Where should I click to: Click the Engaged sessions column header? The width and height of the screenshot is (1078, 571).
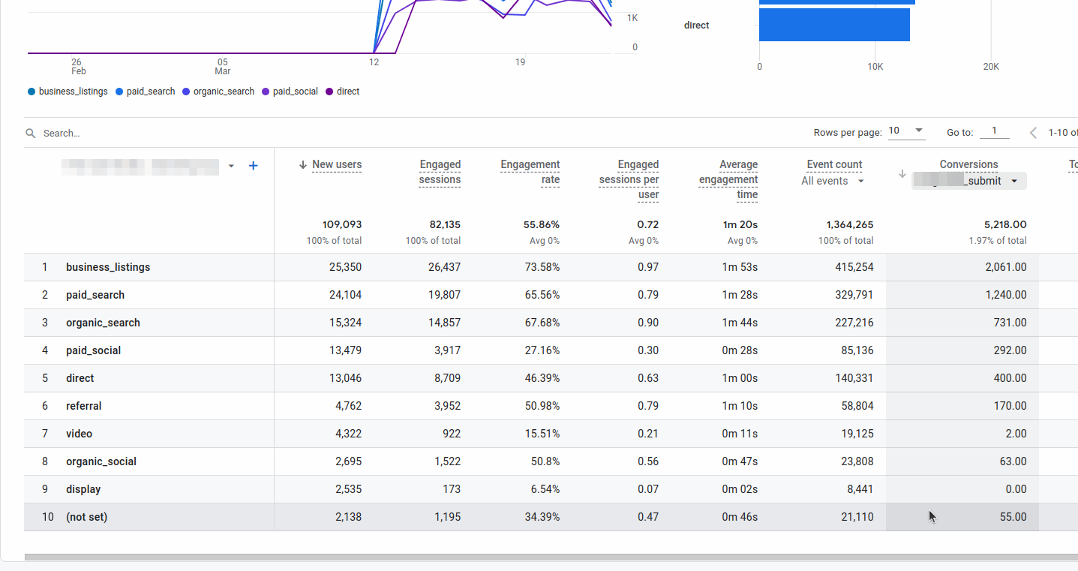pyautogui.click(x=440, y=172)
